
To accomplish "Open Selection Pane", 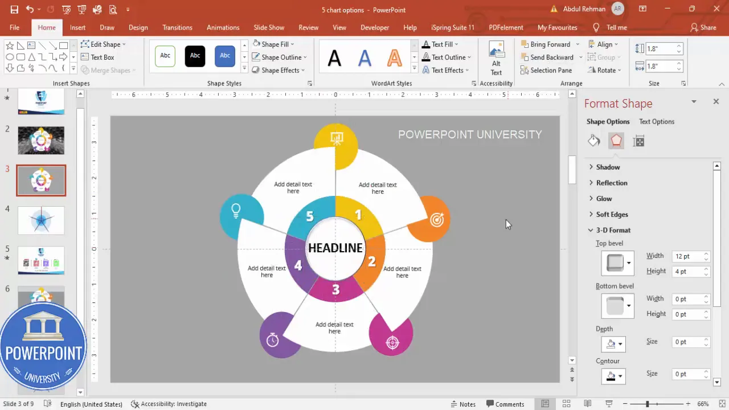I will click(x=546, y=70).
